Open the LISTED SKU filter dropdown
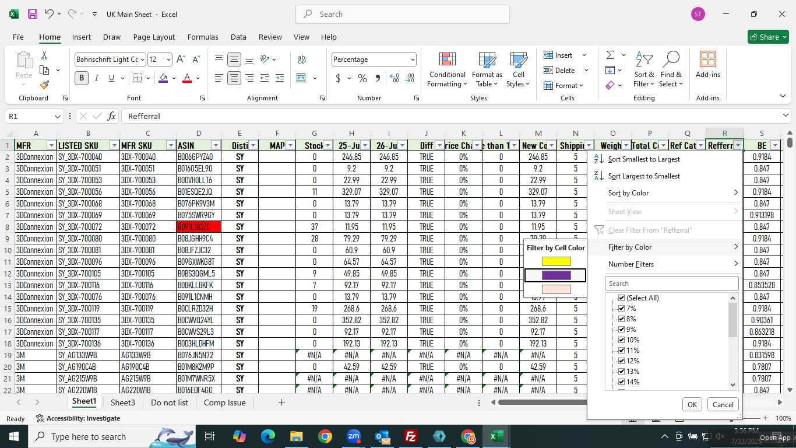The height and width of the screenshot is (448, 796). click(x=114, y=145)
